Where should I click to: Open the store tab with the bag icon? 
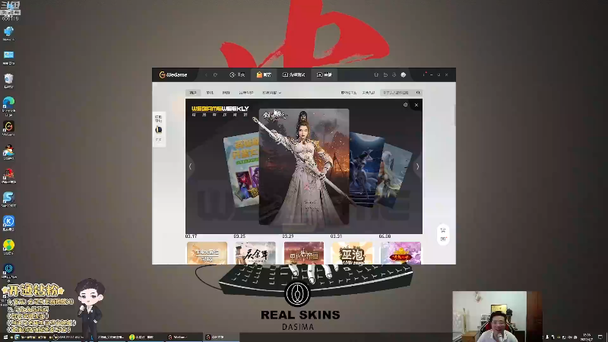coord(264,74)
